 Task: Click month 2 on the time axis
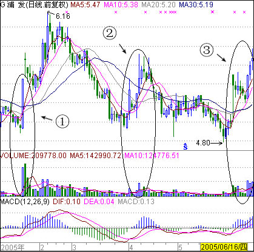tap(42, 247)
